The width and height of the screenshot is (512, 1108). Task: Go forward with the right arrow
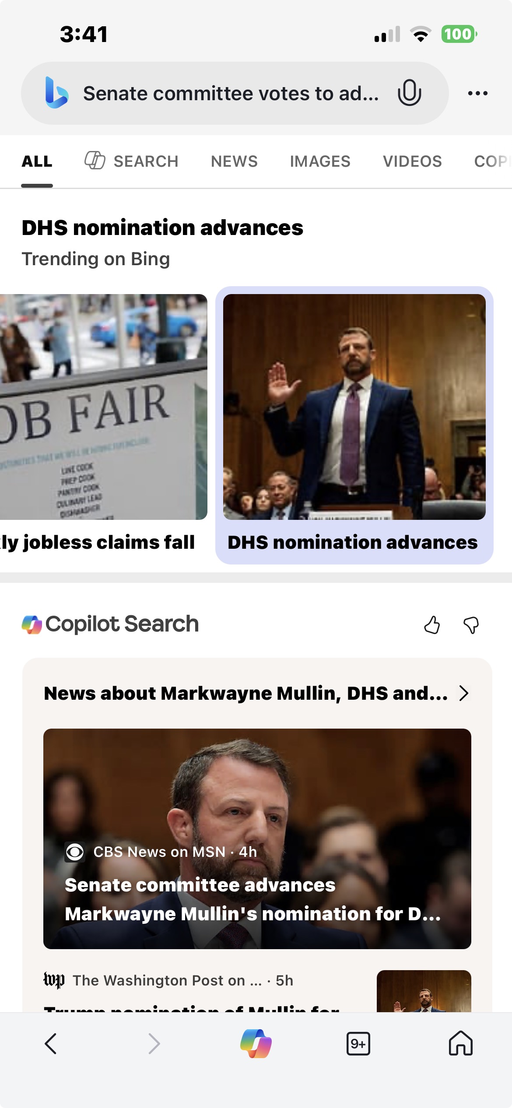(154, 1044)
